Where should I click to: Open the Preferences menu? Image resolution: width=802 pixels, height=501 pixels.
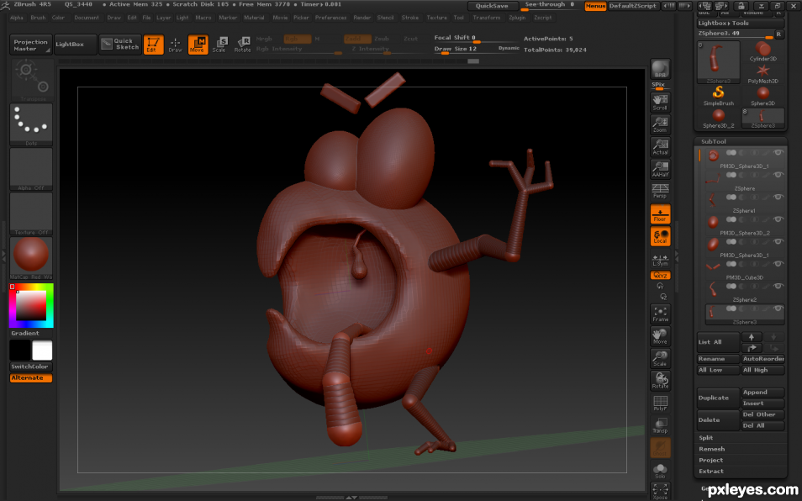tap(330, 18)
